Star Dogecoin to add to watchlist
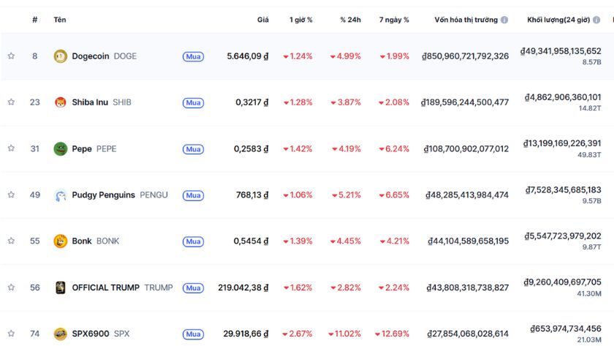Screen dimensions: 614x346 point(12,56)
